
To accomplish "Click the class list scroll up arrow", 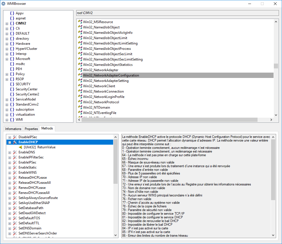I will (x=276, y=22).
